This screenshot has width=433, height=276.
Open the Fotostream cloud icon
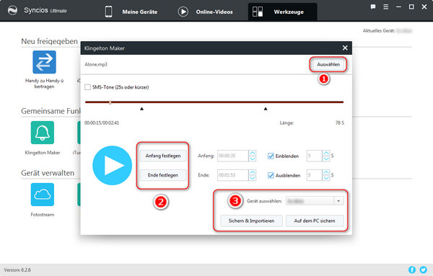pos(43,195)
